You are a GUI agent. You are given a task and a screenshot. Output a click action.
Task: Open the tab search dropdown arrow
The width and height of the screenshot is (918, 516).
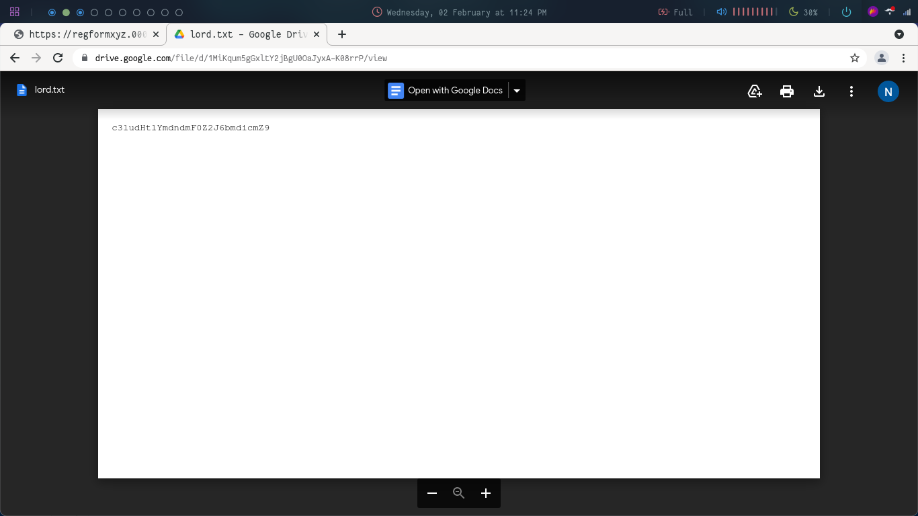pyautogui.click(x=899, y=34)
